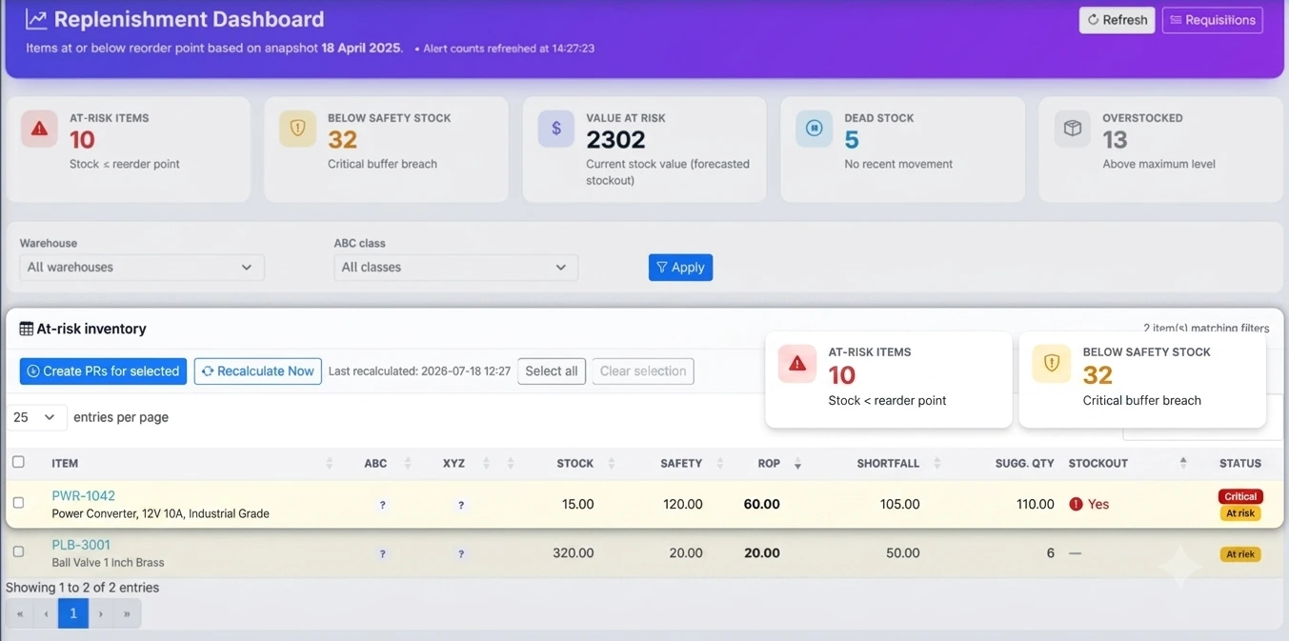The height and width of the screenshot is (641, 1289).
Task: Click the Last recalculated timestamp text
Action: click(420, 371)
